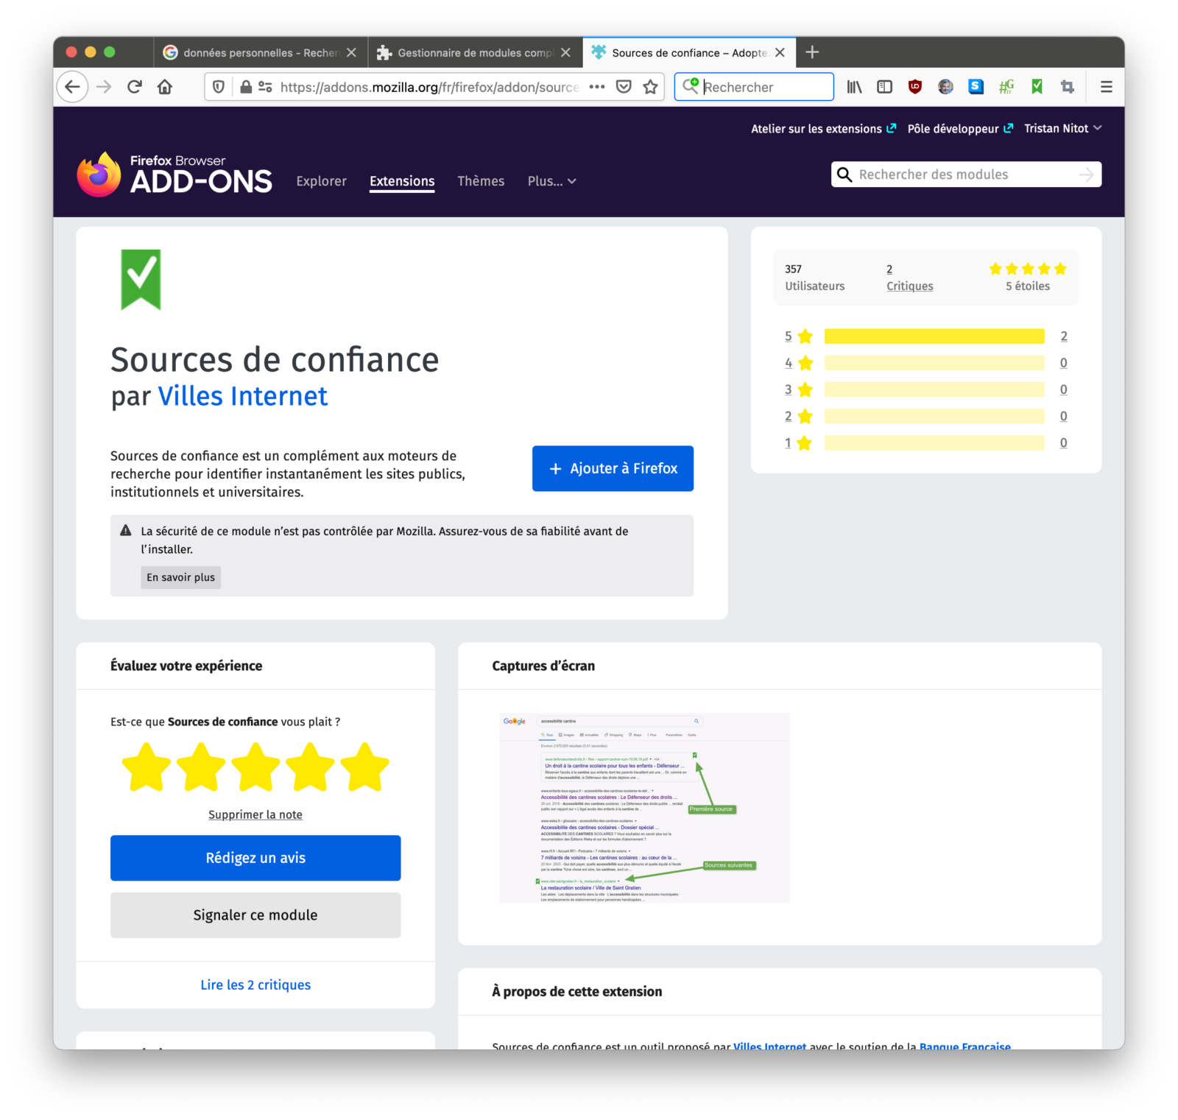Click the Firefox Browser ADD-ONS logo

(x=174, y=175)
